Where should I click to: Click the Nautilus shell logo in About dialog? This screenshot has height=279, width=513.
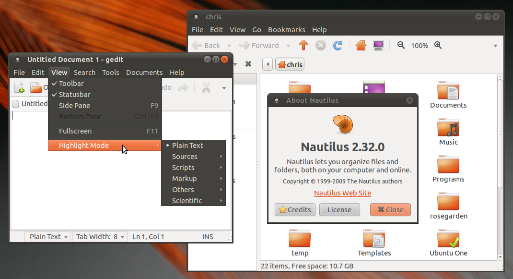[342, 124]
